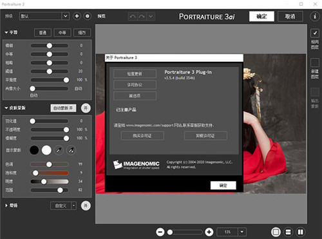Image resolution: width=322 pixels, height=239 pixels.
Task: Collapse the smoothing section triangle
Action: (x=6, y=32)
